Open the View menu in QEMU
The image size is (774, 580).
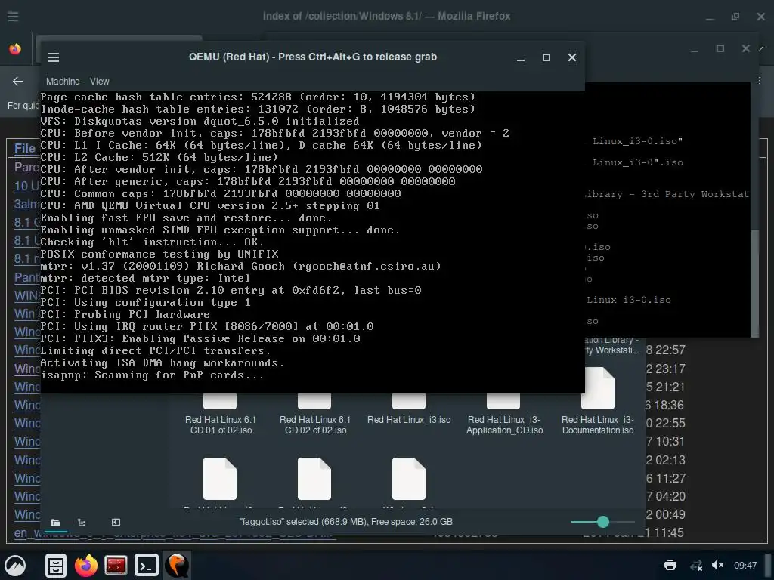coord(99,82)
